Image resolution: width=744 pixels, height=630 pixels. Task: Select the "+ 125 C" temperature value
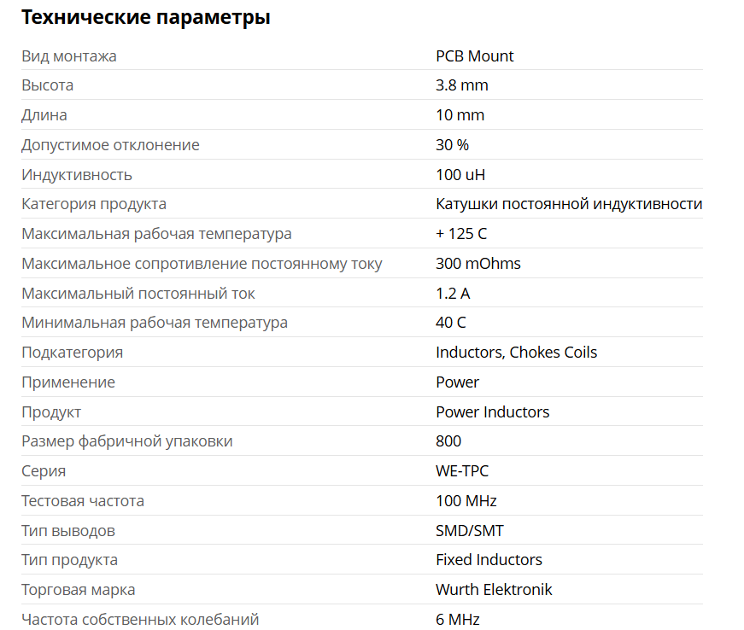pos(461,234)
